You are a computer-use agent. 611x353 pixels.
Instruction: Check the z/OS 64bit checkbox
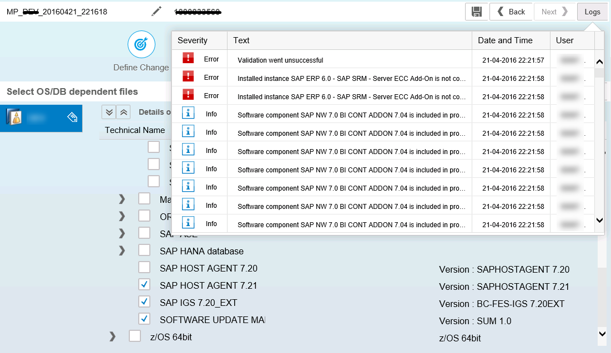click(135, 335)
